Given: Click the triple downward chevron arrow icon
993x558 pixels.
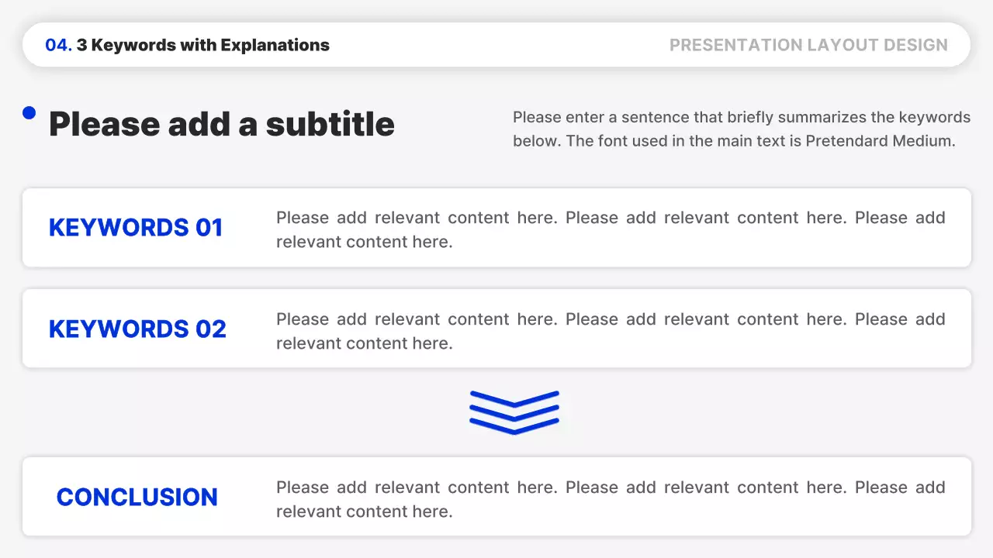Looking at the screenshot, I should pyautogui.click(x=514, y=412).
